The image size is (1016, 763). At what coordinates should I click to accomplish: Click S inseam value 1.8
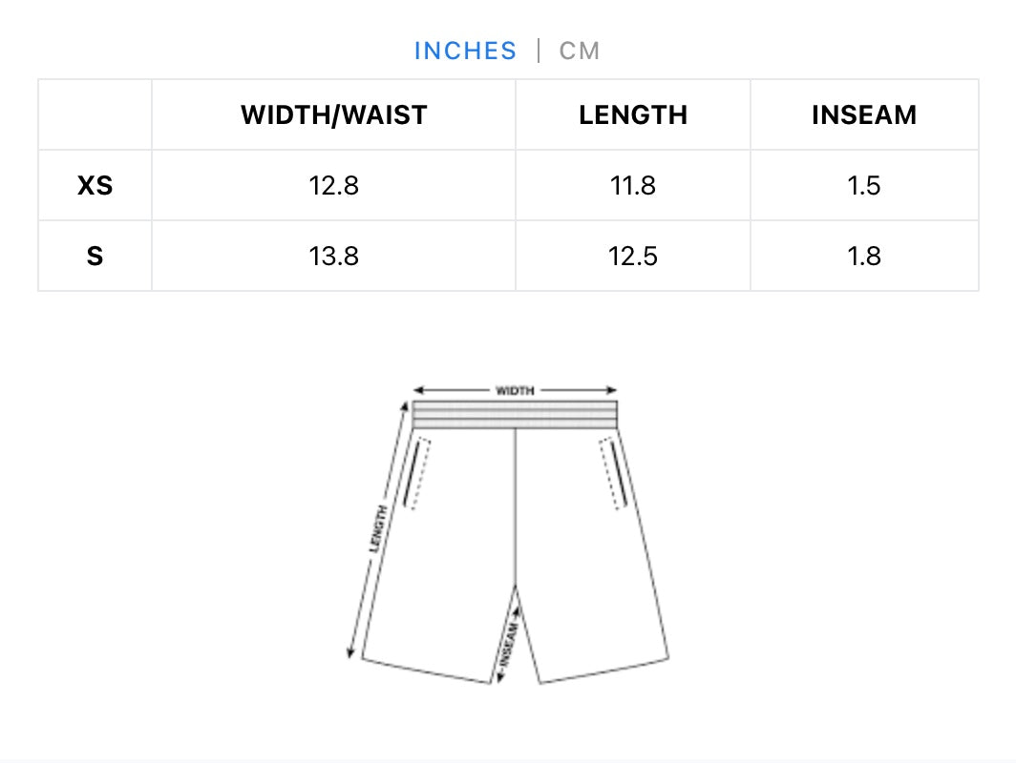coord(864,257)
